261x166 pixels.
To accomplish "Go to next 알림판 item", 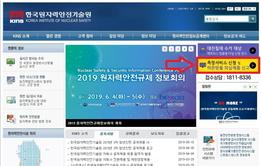I will [x=255, y=86].
